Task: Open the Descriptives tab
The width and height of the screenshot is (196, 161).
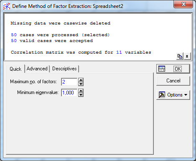Action: click(x=64, y=69)
